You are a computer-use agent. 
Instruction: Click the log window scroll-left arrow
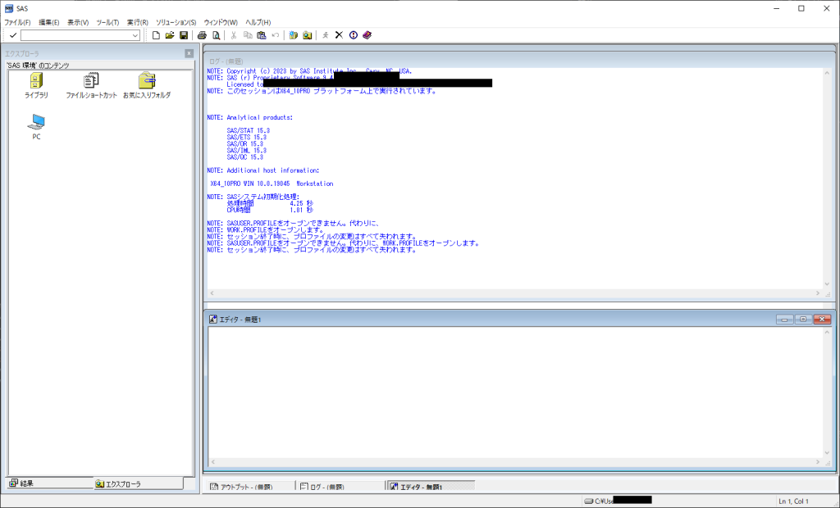point(212,293)
